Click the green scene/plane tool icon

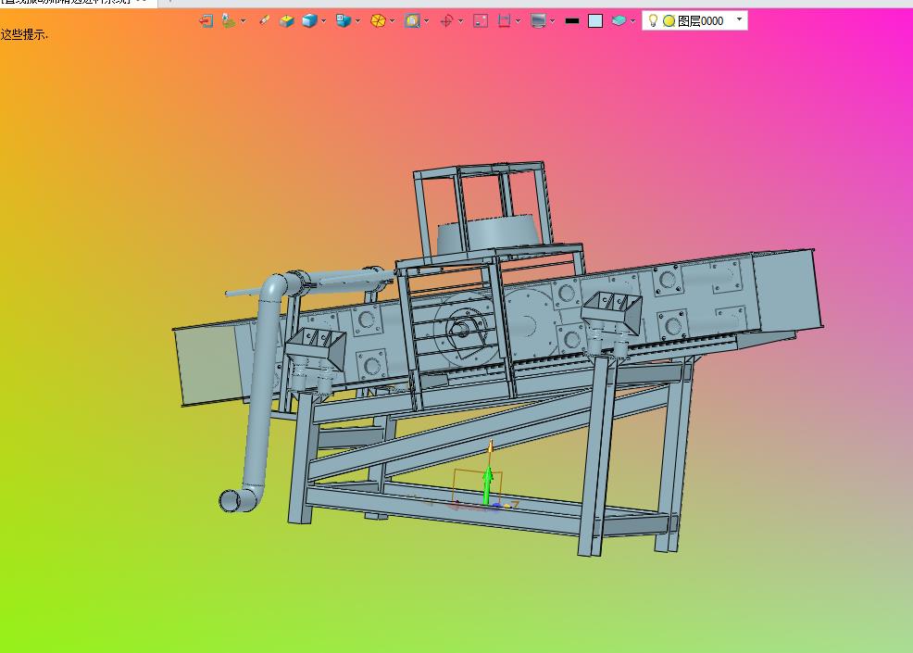pos(229,21)
